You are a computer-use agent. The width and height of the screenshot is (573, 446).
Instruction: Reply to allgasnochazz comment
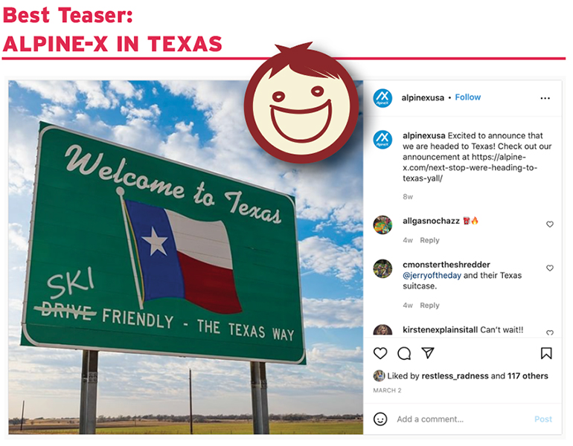429,240
